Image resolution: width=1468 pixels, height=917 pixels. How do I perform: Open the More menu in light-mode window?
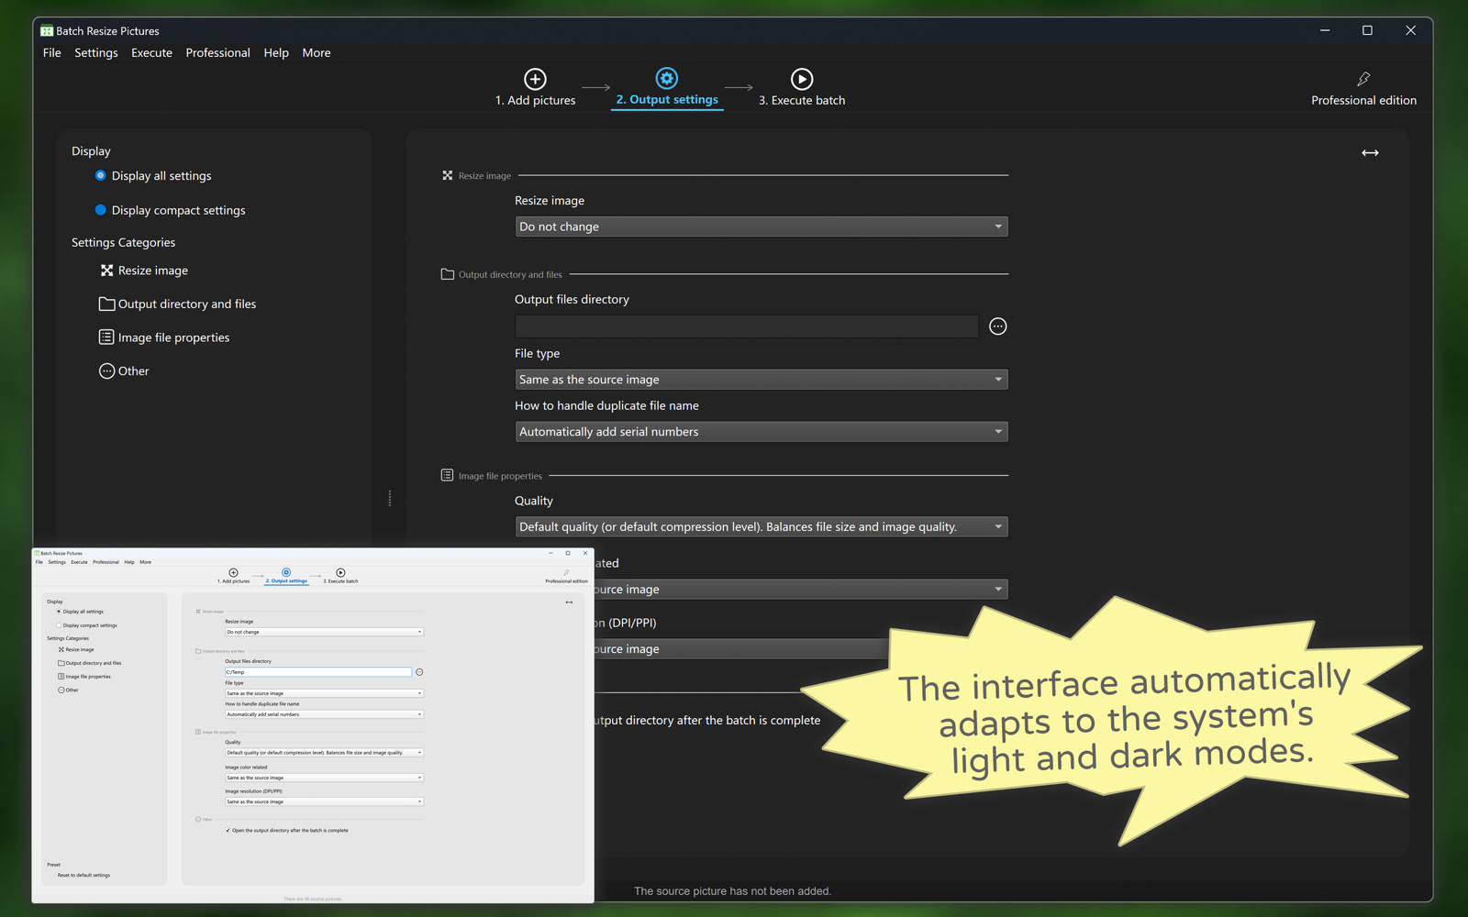(146, 562)
